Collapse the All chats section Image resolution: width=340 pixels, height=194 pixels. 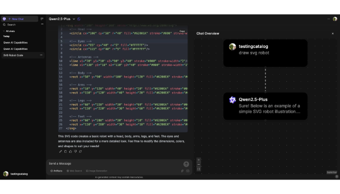pyautogui.click(x=9, y=31)
